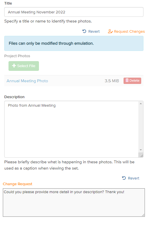Click the Request Changes person-edit icon

110,31
